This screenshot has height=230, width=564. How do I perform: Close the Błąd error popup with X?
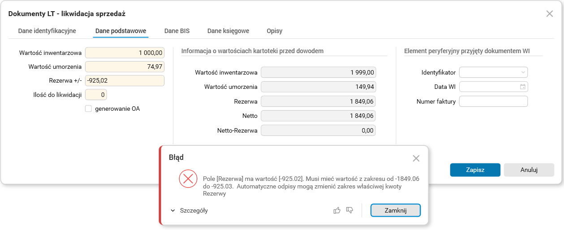[416, 158]
